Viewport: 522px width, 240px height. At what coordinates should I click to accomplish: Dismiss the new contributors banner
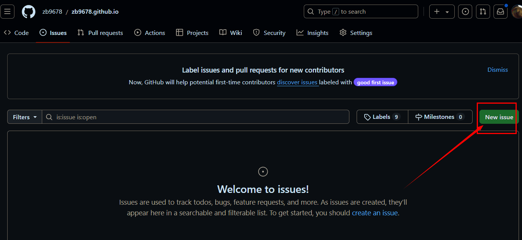coord(497,70)
